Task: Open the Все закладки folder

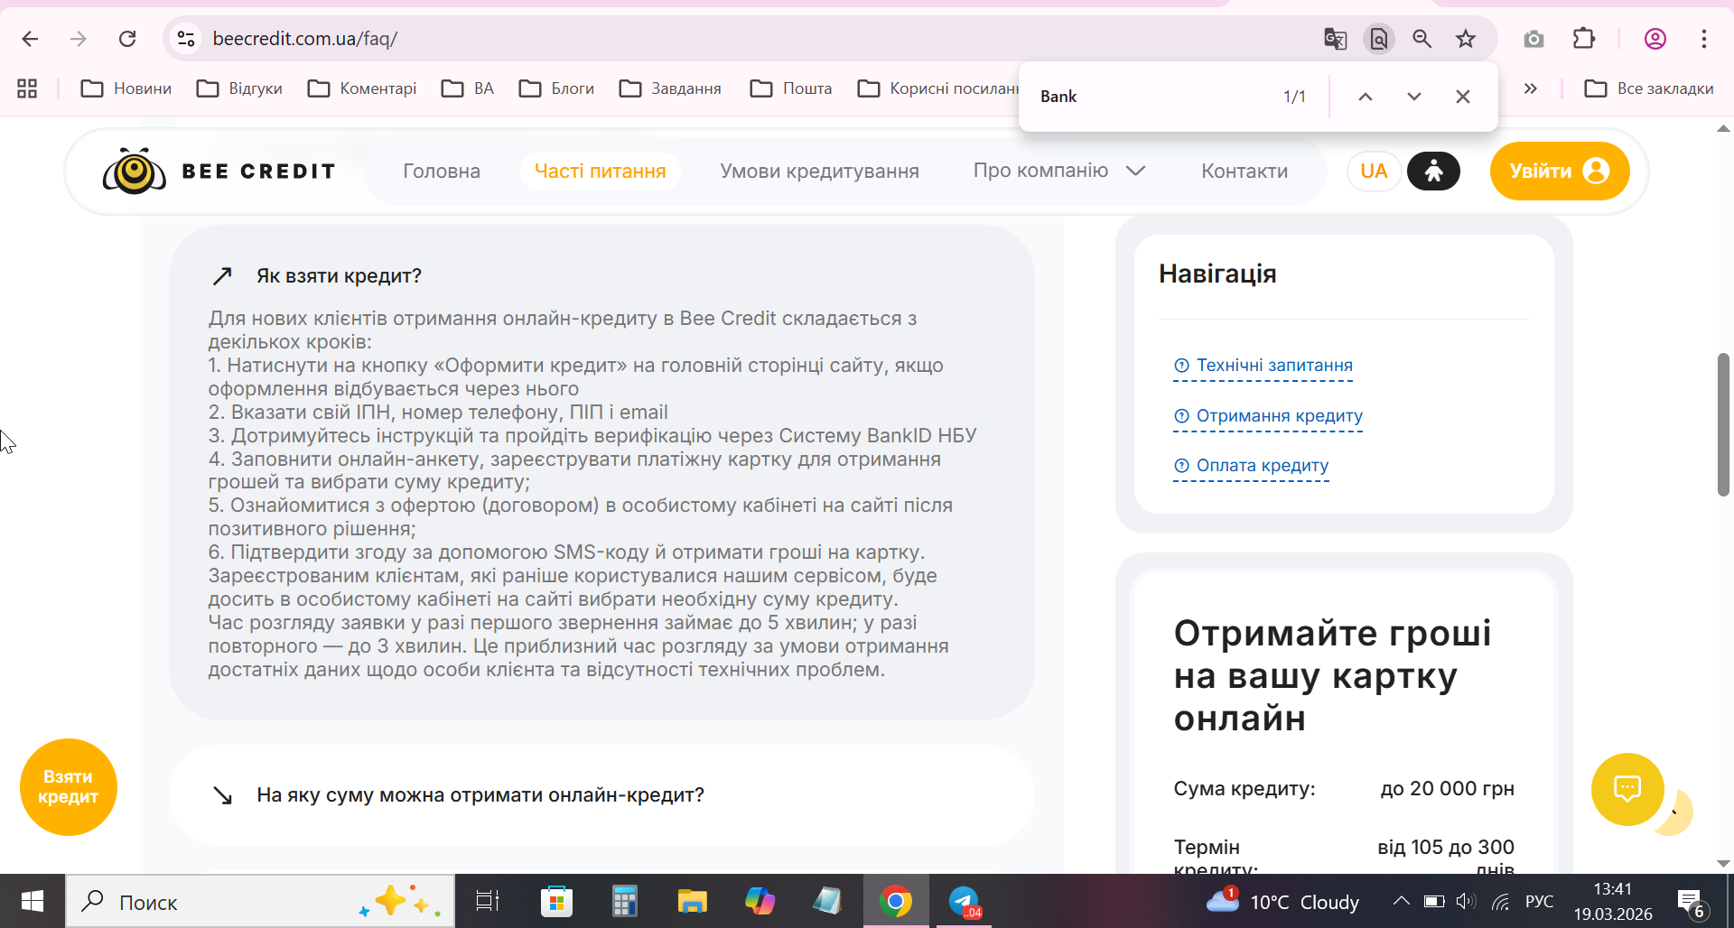Action: (1649, 88)
